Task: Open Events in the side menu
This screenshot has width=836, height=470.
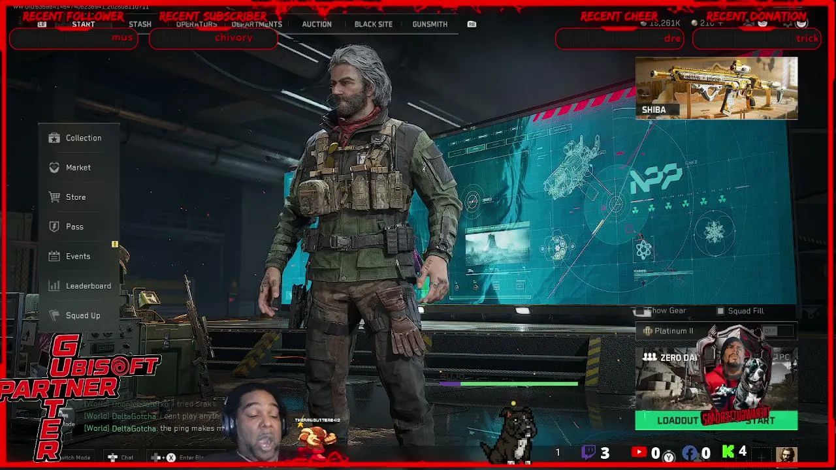Action: coord(78,257)
